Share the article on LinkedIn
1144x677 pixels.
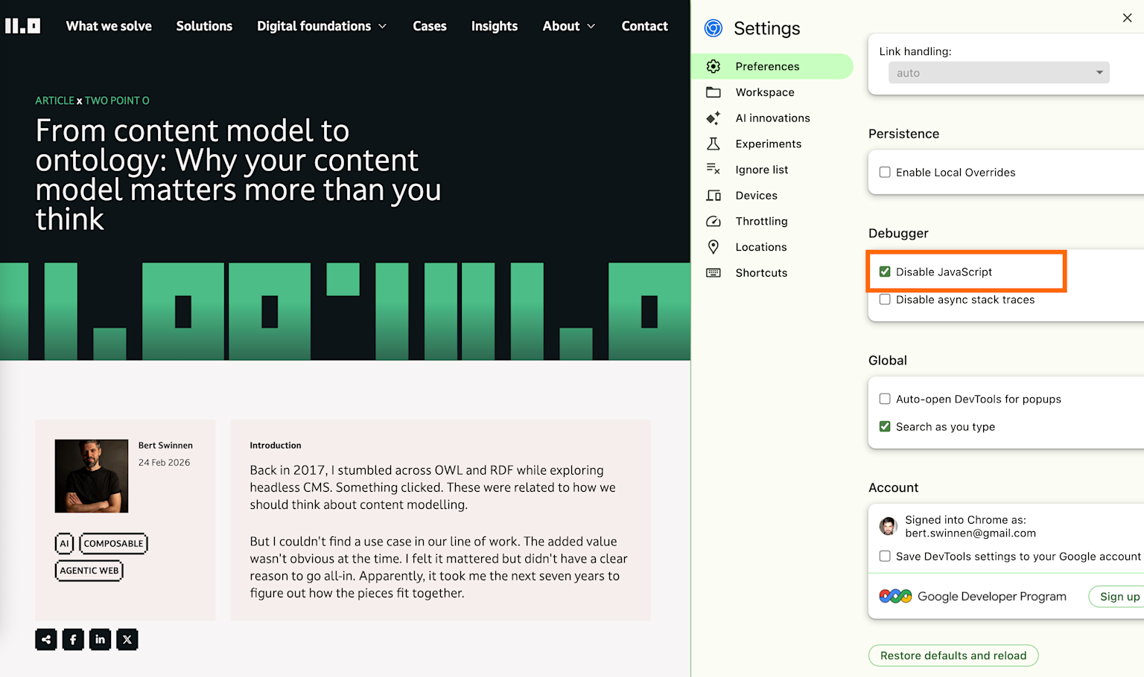(x=100, y=639)
